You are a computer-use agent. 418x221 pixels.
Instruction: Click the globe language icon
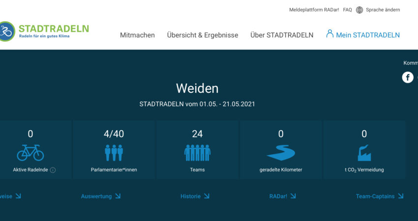point(359,10)
